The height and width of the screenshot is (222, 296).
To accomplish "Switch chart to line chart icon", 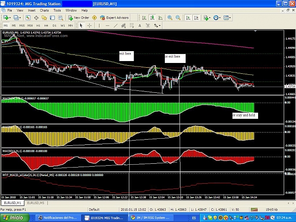I will point(160,18).
